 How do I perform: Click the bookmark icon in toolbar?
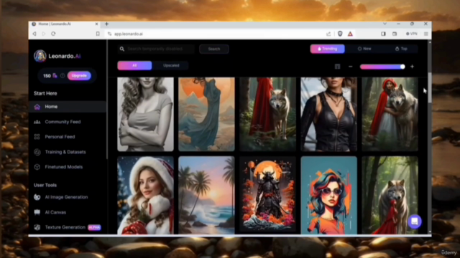coord(98,34)
